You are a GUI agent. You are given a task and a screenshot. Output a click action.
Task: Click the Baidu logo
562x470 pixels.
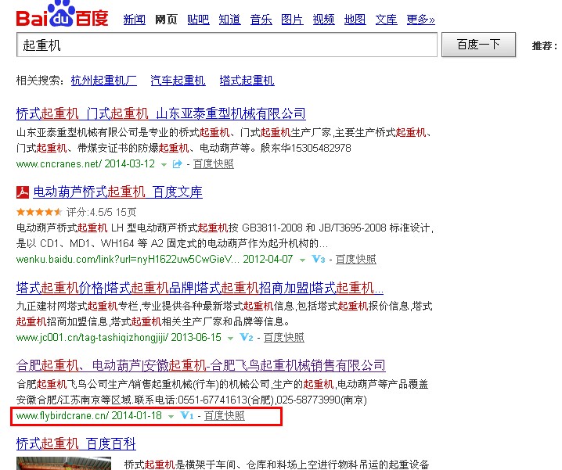62,14
